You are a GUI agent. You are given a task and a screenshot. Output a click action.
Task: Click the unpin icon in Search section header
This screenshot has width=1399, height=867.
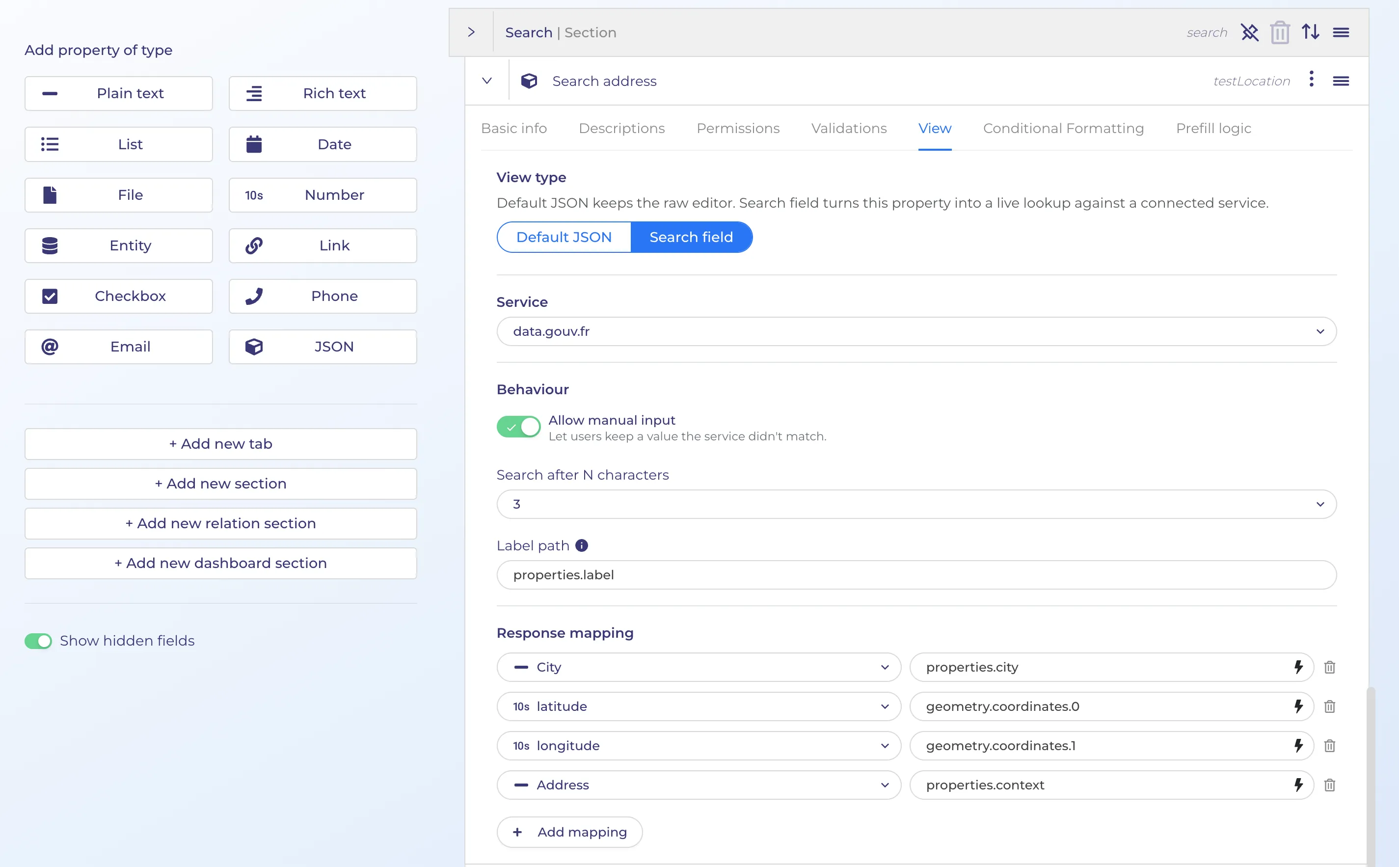point(1250,33)
